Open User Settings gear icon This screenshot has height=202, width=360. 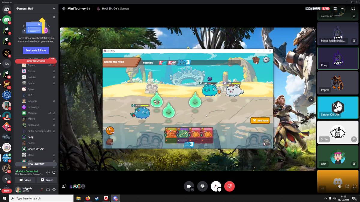(54, 189)
